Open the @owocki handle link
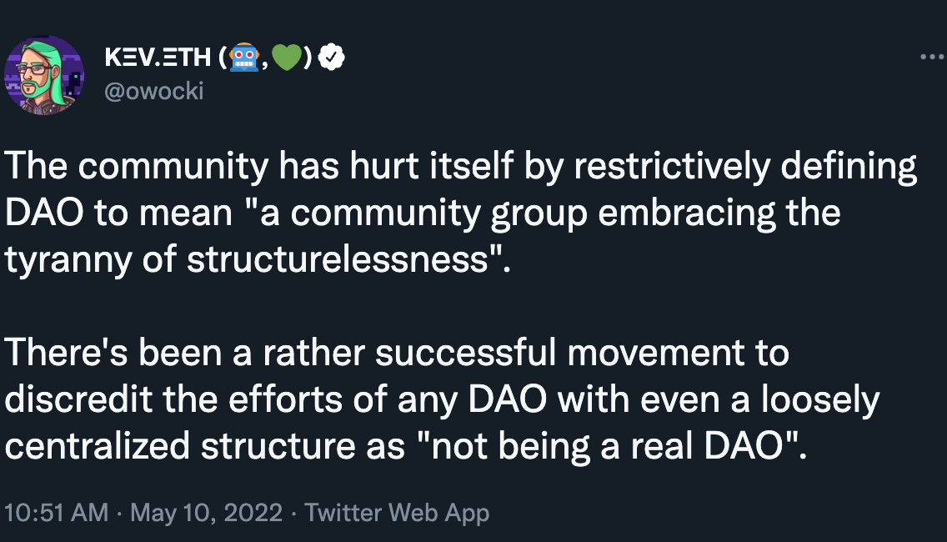The image size is (947, 542). coord(154,91)
